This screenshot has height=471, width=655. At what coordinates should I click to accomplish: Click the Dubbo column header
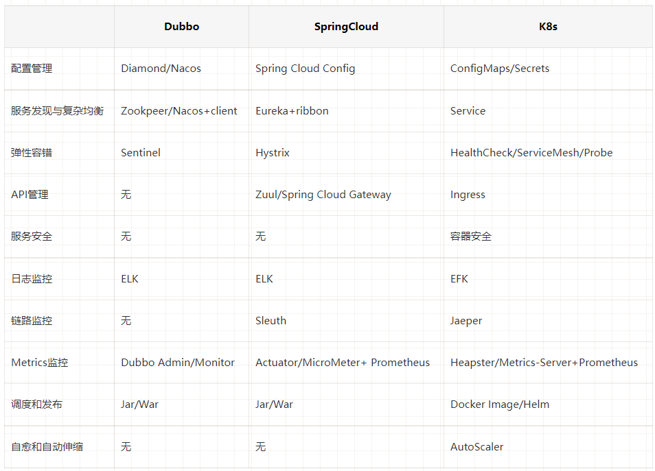click(181, 27)
